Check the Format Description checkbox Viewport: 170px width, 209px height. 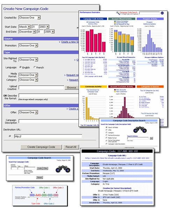click(106, 141)
